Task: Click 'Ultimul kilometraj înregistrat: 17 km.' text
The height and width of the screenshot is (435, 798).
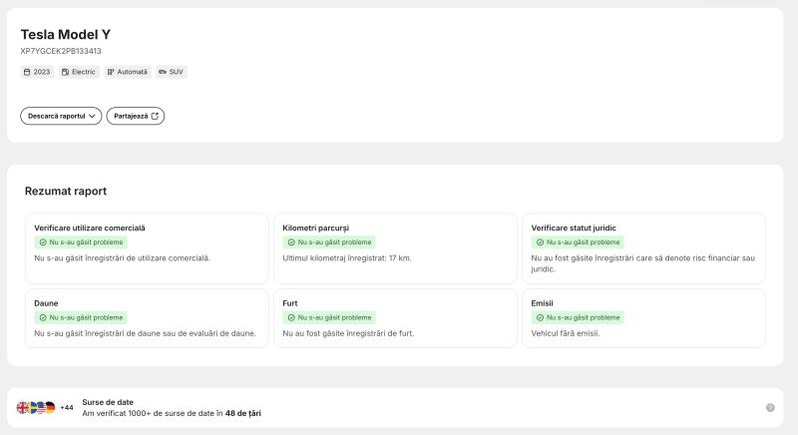Action: pyautogui.click(x=347, y=258)
